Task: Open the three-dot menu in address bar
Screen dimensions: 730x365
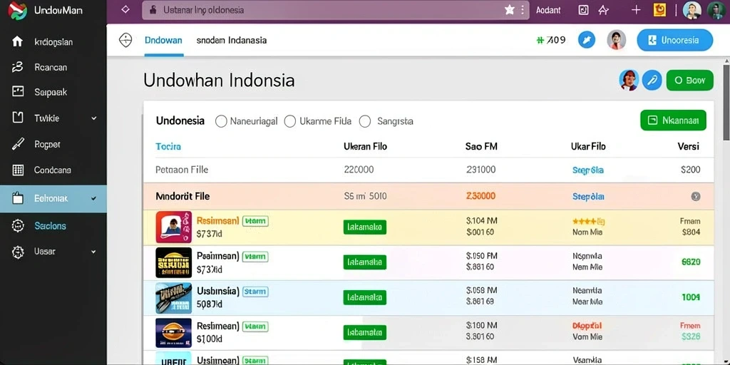Action: click(x=523, y=10)
